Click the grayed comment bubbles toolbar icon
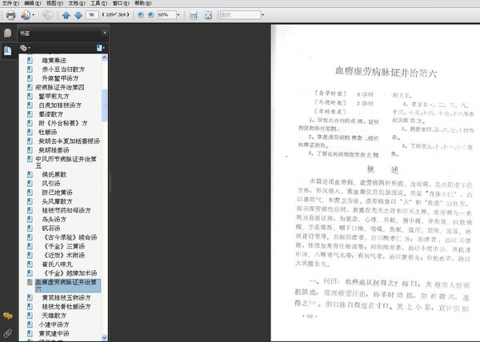 47,15
